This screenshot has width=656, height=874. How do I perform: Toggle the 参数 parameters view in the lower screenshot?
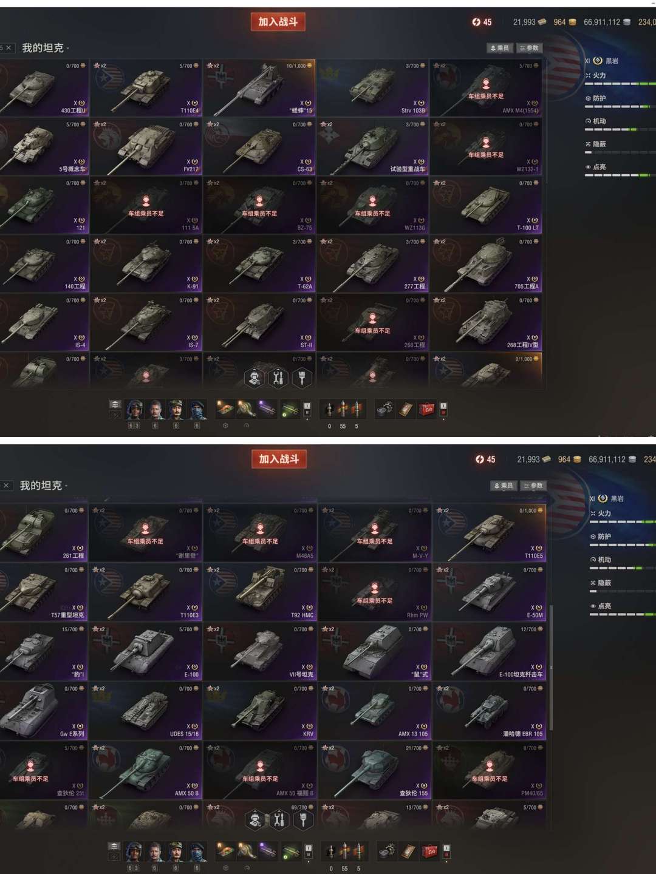click(x=533, y=486)
